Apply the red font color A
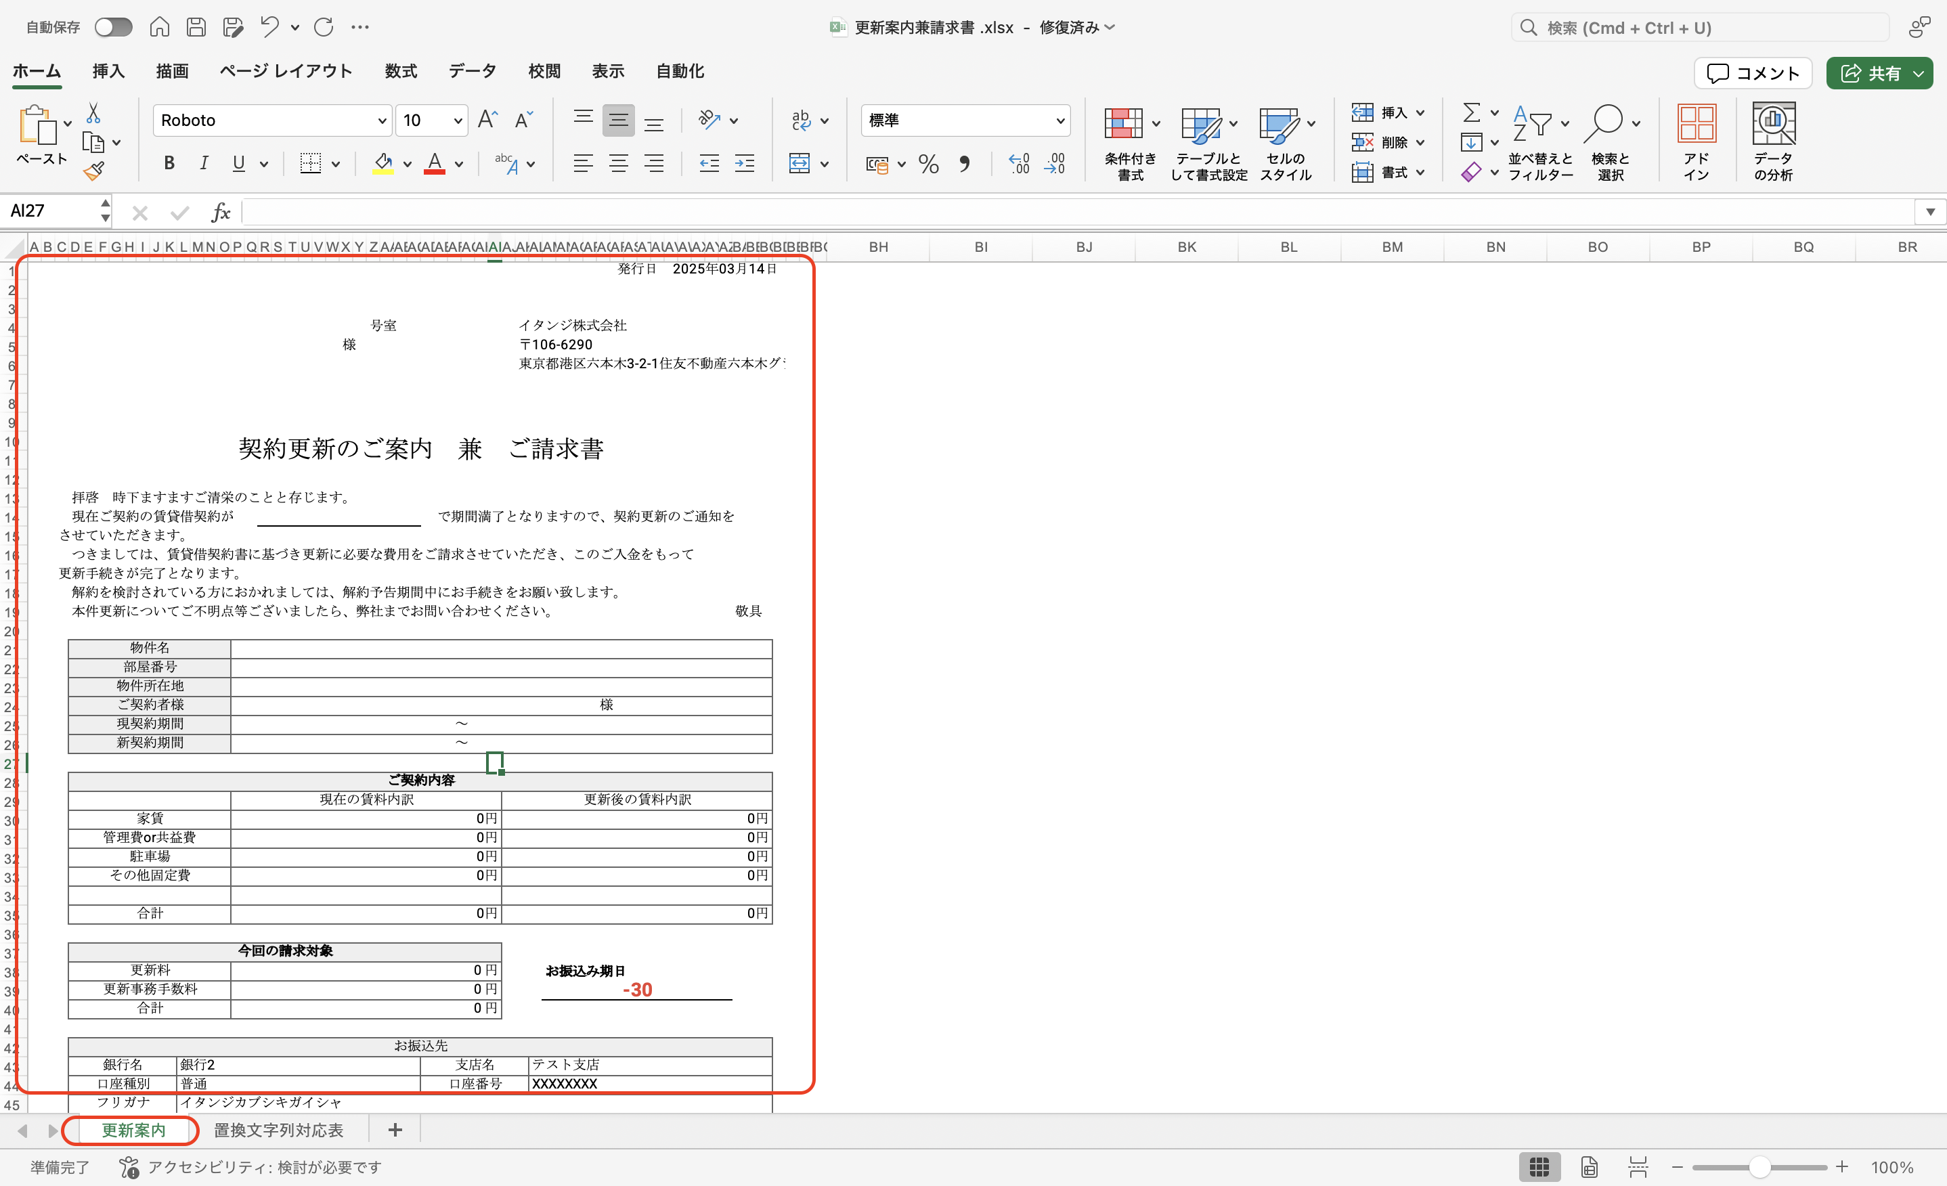The image size is (1947, 1186). 435,164
